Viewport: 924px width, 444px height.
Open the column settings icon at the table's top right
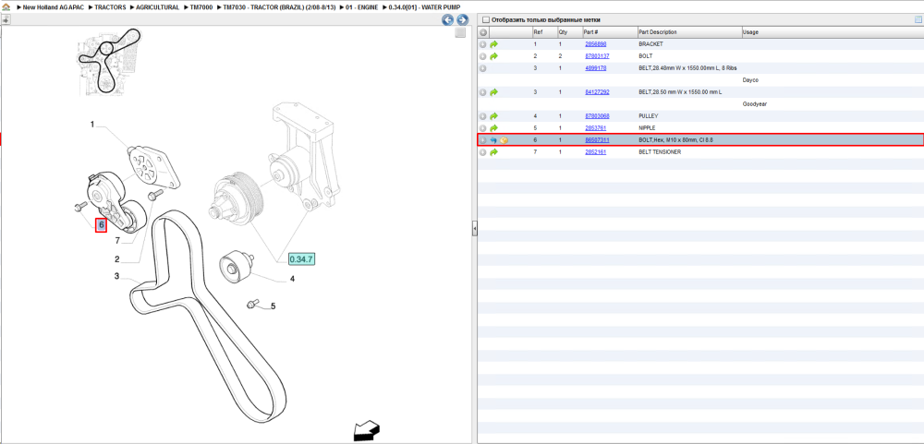(918, 19)
